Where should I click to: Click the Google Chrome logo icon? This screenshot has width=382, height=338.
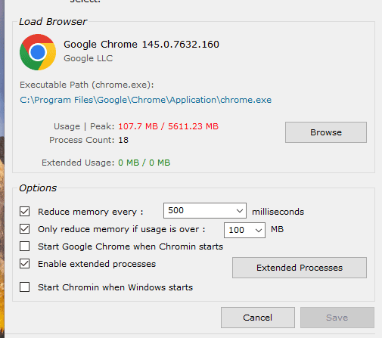coord(38,52)
